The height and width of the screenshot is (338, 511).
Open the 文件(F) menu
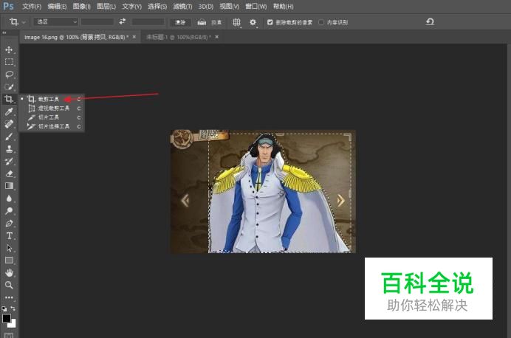click(x=32, y=6)
